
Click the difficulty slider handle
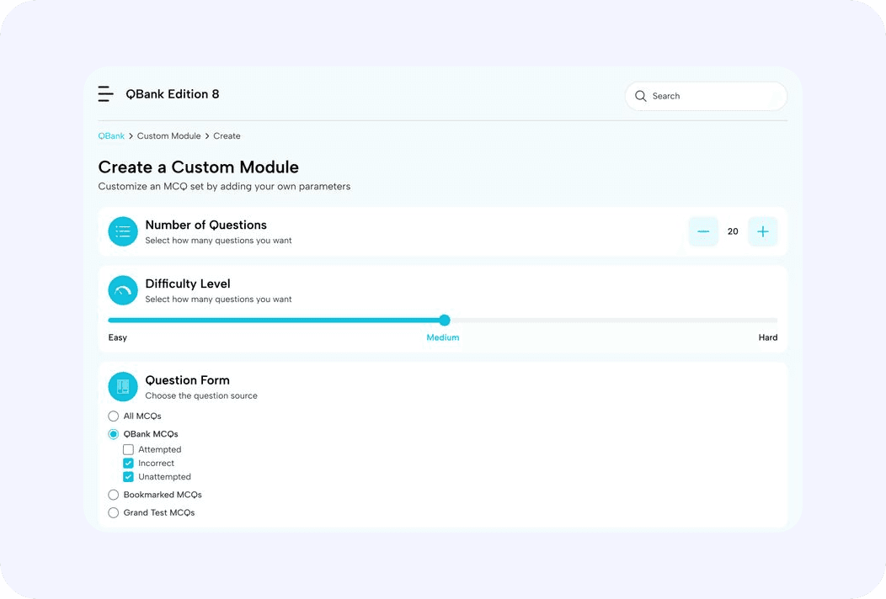445,320
